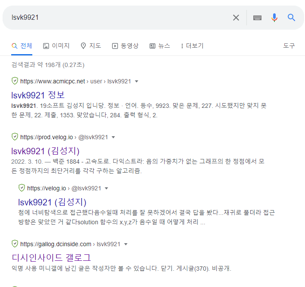Click snippet text '19소프트 김성지 입니당'
305x287 pixels.
72,106
